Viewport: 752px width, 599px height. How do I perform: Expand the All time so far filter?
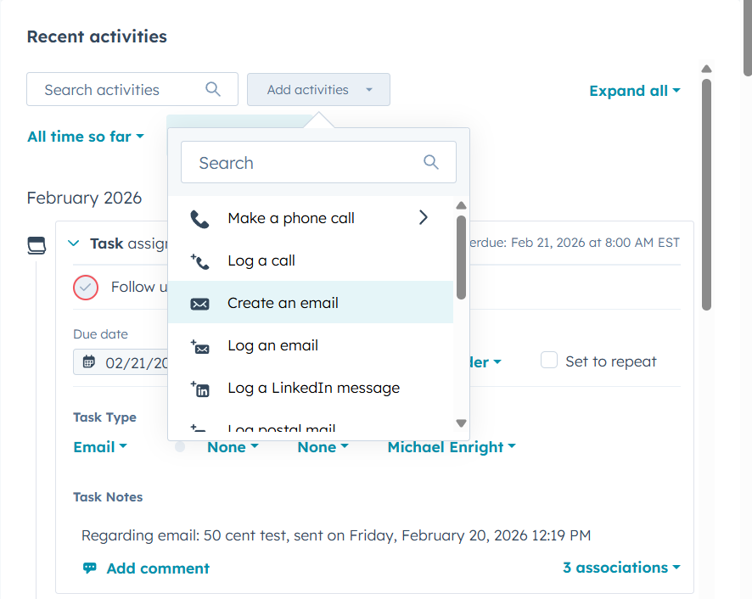coord(86,137)
